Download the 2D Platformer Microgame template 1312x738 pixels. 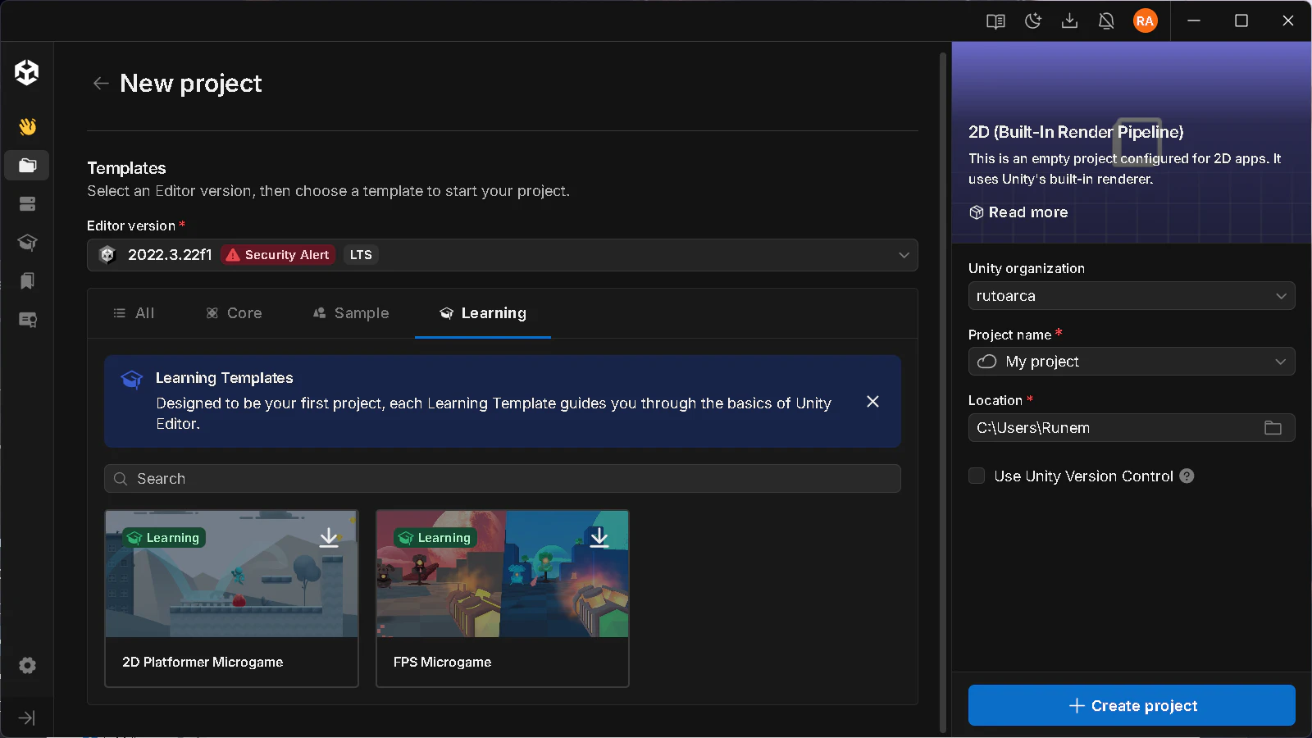point(329,537)
